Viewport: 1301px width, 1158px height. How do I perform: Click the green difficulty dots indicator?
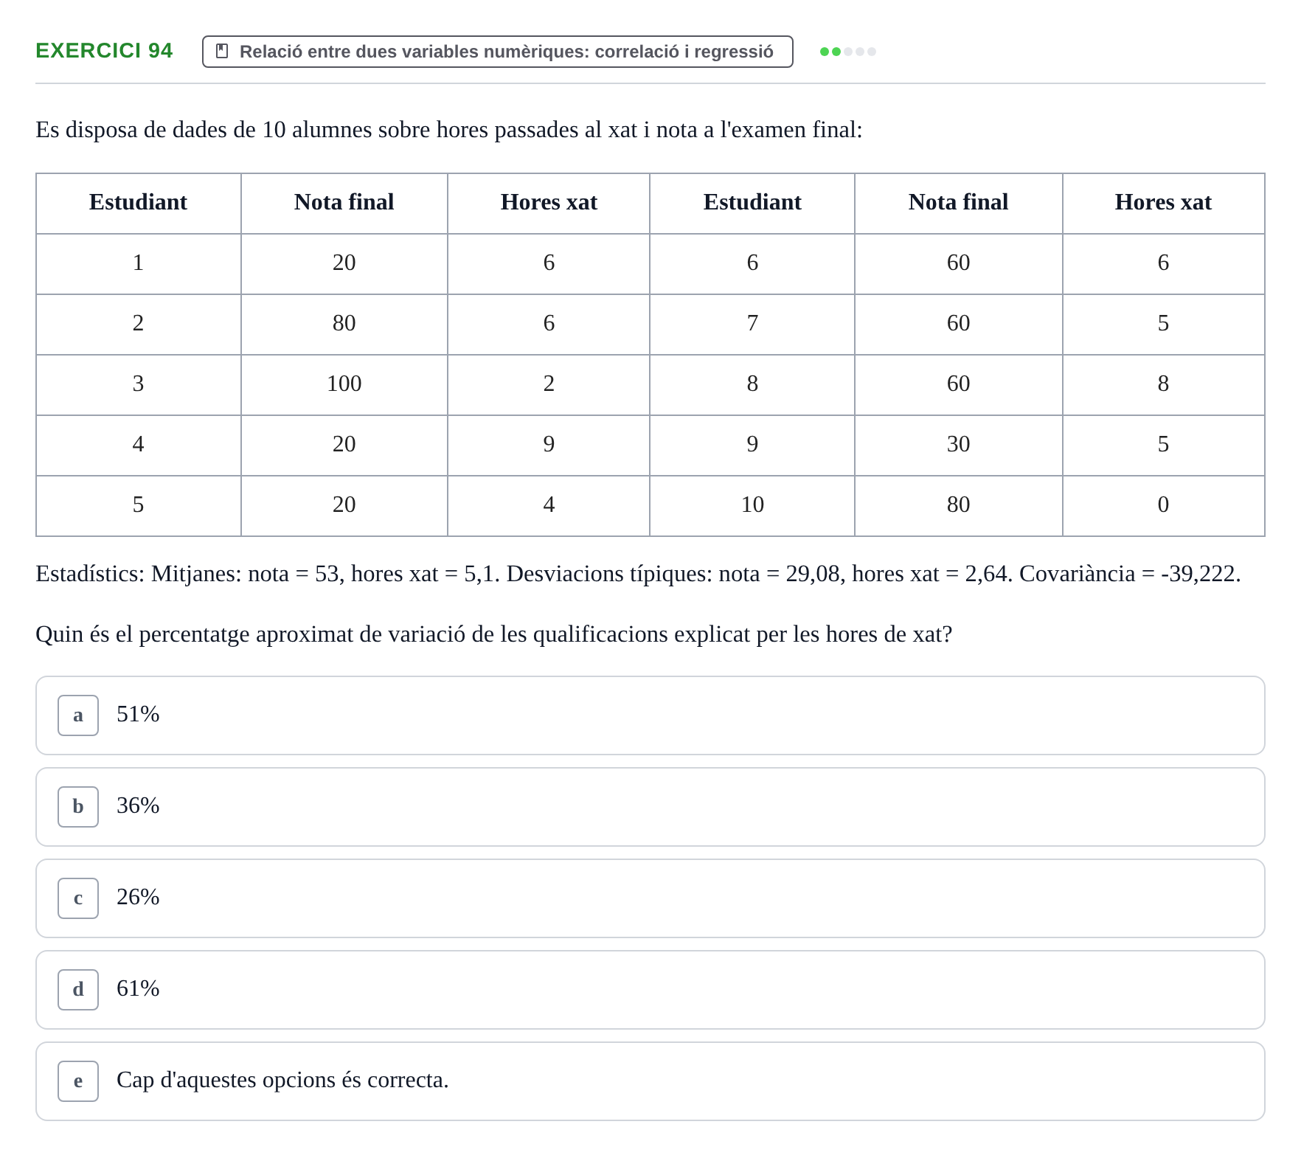tap(848, 52)
